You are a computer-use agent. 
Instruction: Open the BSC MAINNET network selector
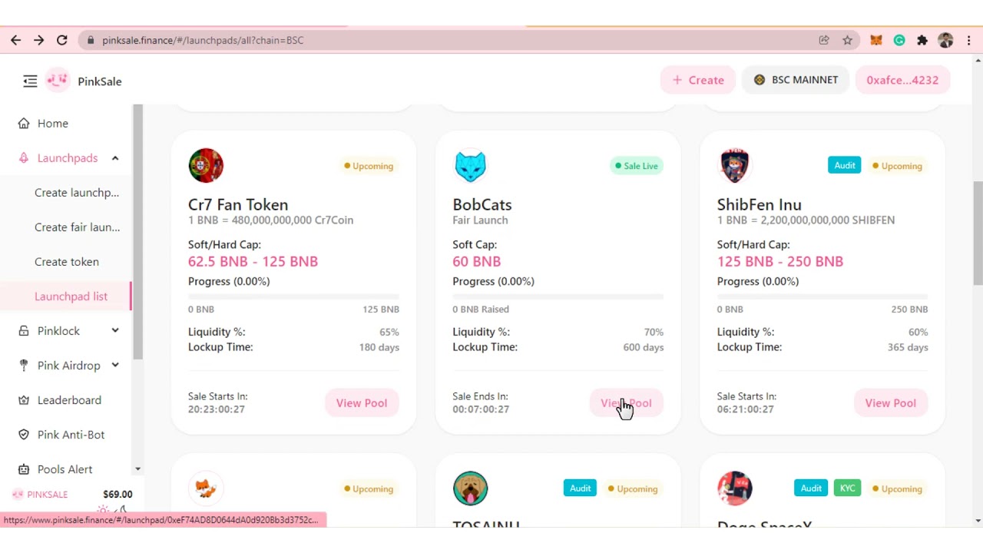(x=795, y=80)
